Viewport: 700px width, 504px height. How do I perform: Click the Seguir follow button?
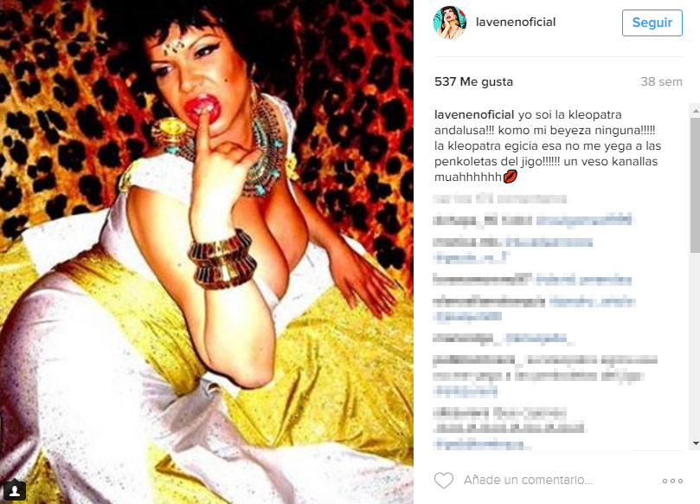[x=652, y=23]
